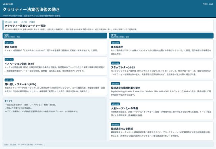Click the 大量トークン化への準備 heading
The height and width of the screenshot is (149, 216).
click(125, 108)
